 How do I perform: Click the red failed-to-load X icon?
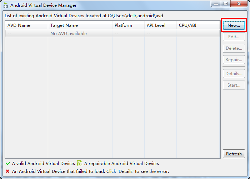[x=7, y=171]
